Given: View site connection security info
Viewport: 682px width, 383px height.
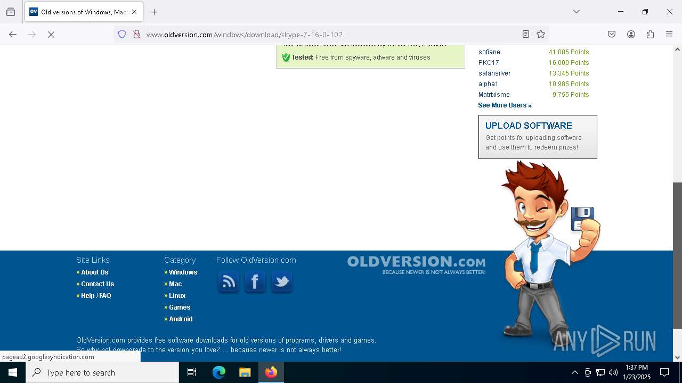Looking at the screenshot, I should (137, 34).
